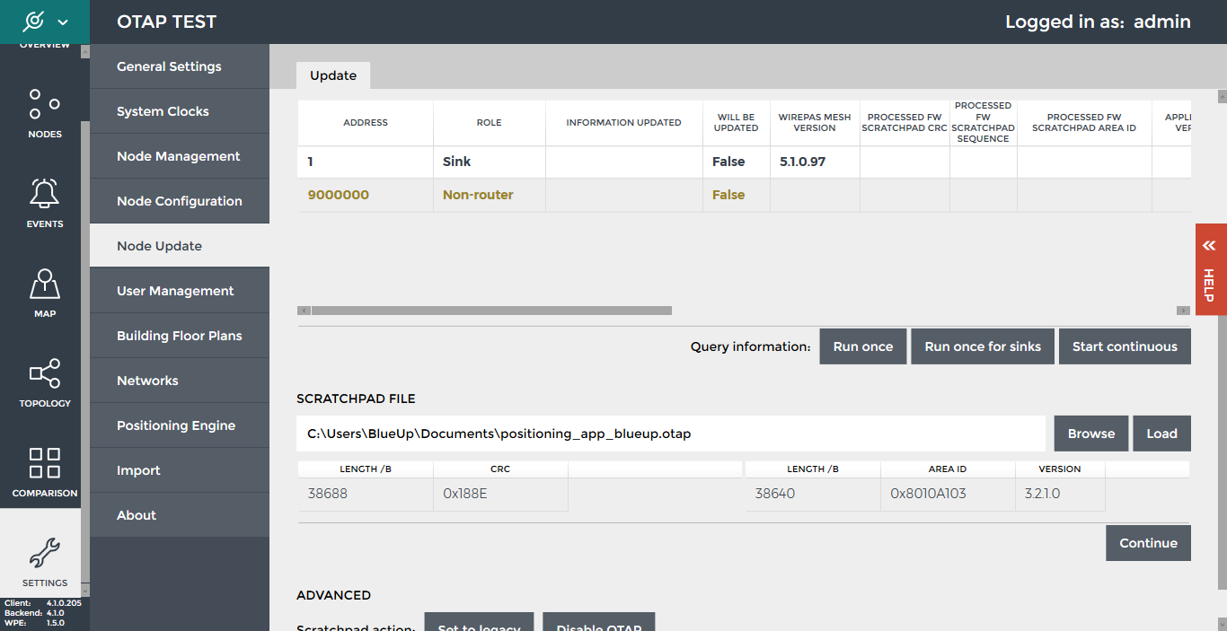This screenshot has height=631, width=1227.
Task: Start continuous query of information
Action: (1125, 346)
